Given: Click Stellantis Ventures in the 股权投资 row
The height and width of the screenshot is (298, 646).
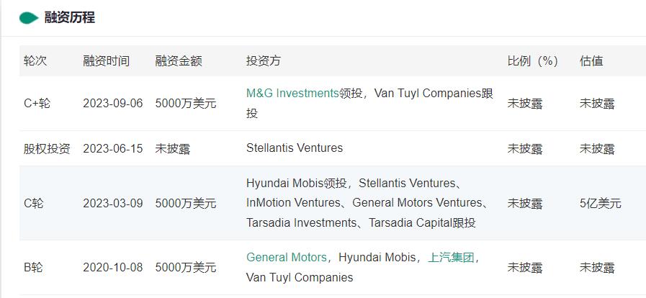Looking at the screenshot, I should 295,148.
